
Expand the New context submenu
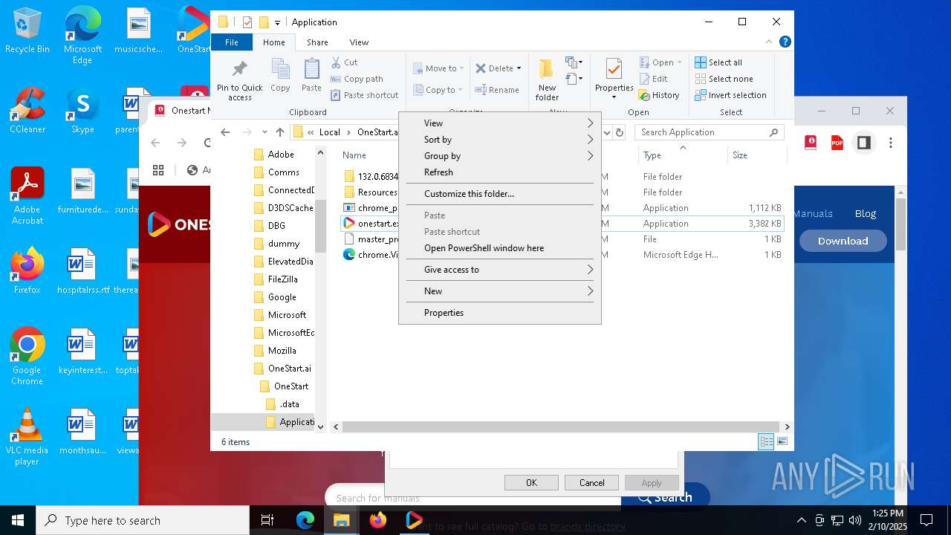[500, 291]
